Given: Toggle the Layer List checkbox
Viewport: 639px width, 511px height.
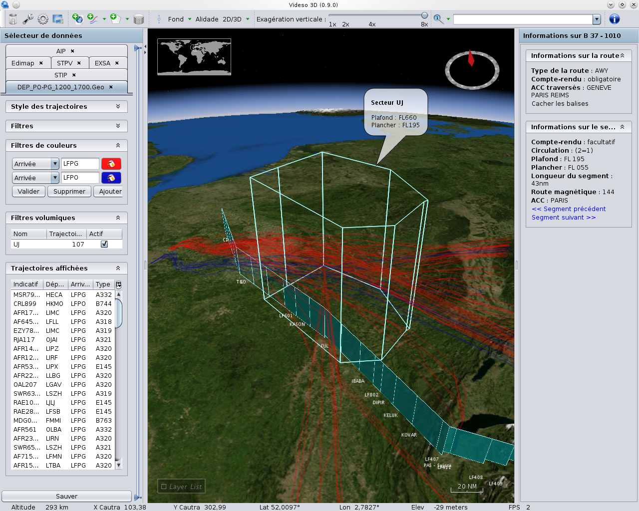Looking at the screenshot, I should [x=164, y=487].
